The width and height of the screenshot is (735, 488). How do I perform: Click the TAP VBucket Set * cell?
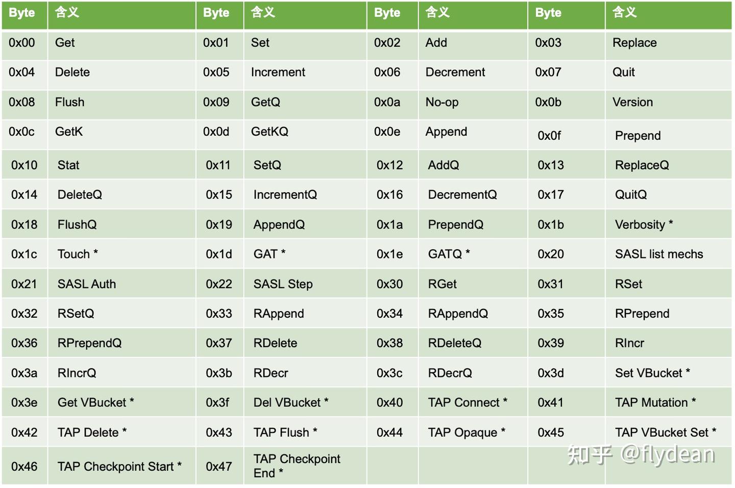[665, 432]
